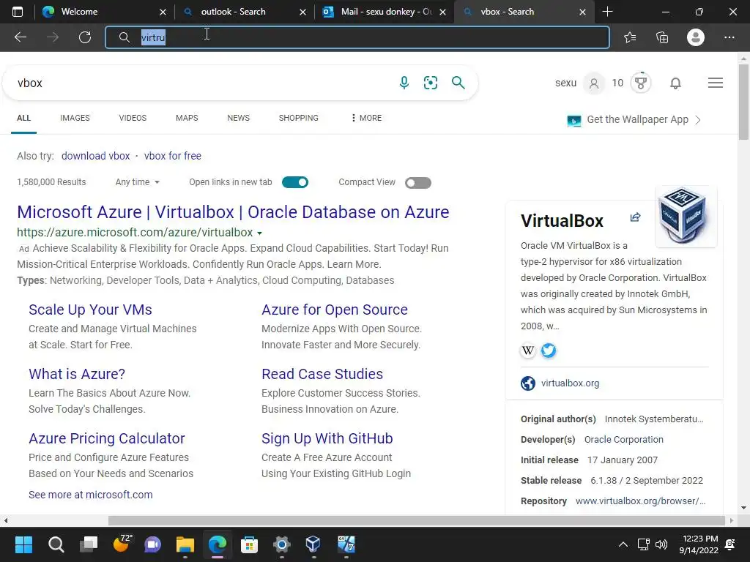The height and width of the screenshot is (562, 750).
Task: Open the browser profile avatar
Action: click(696, 37)
